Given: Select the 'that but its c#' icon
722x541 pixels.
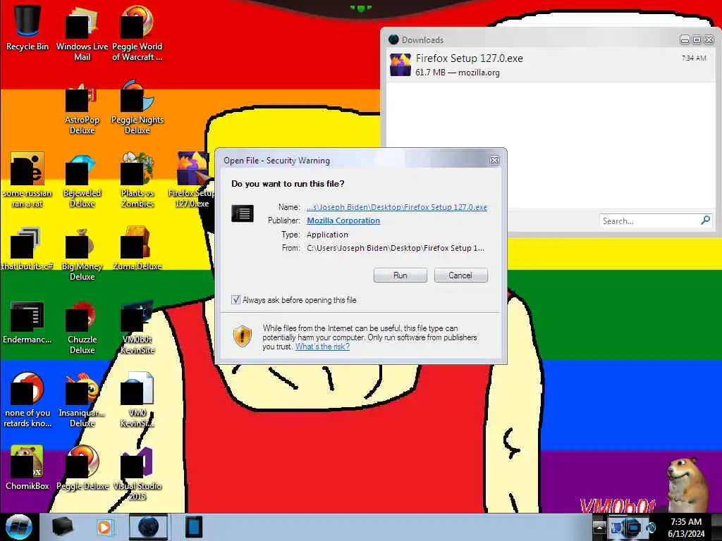Looking at the screenshot, I should 27,249.
